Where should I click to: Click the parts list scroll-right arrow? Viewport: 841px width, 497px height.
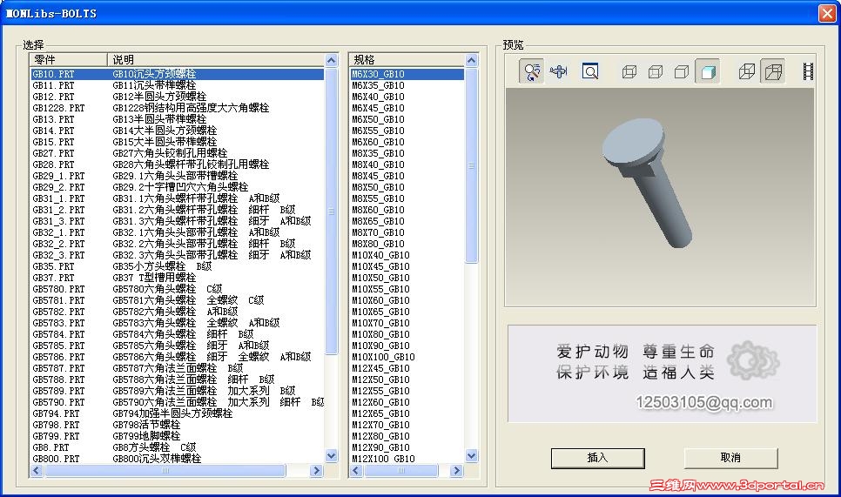pyautogui.click(x=316, y=470)
